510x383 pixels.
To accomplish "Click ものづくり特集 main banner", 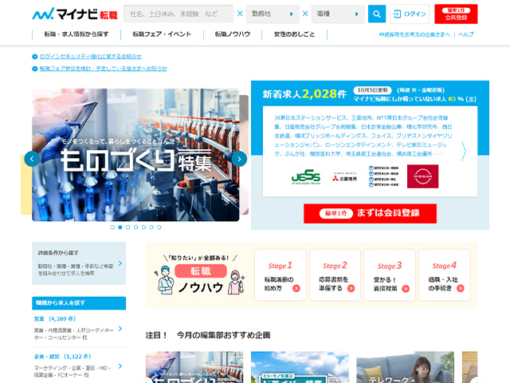I will point(135,155).
